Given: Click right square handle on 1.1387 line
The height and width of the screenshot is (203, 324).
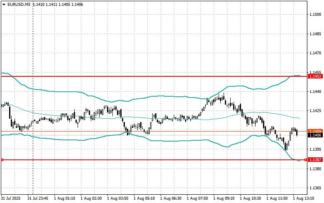Looking at the screenshot, I should coord(306,160).
